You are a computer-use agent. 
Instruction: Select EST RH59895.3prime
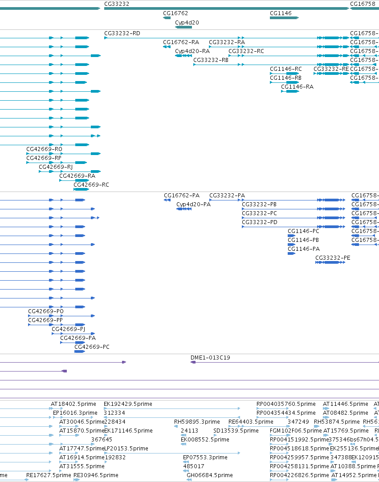tap(176, 426)
